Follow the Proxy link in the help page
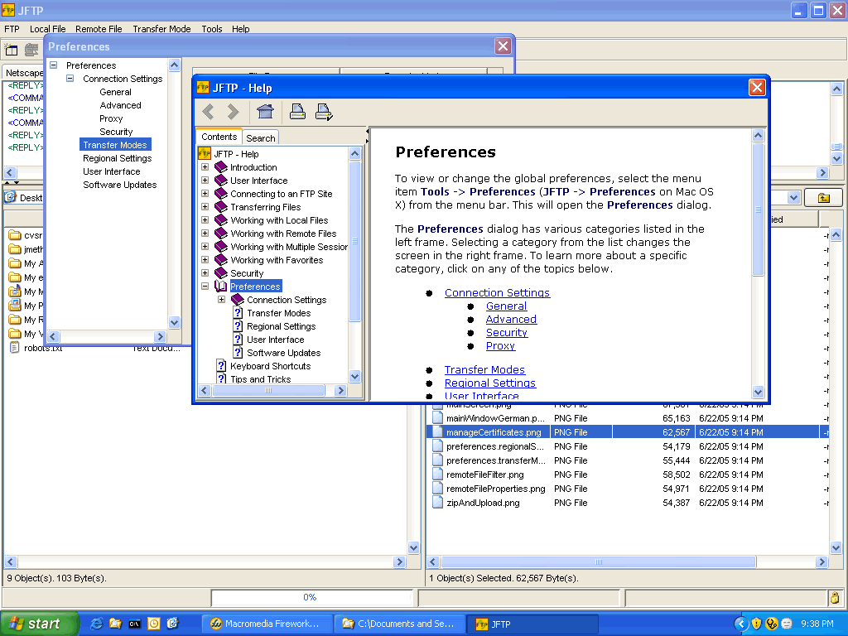Viewport: 848px width, 636px height. click(500, 345)
